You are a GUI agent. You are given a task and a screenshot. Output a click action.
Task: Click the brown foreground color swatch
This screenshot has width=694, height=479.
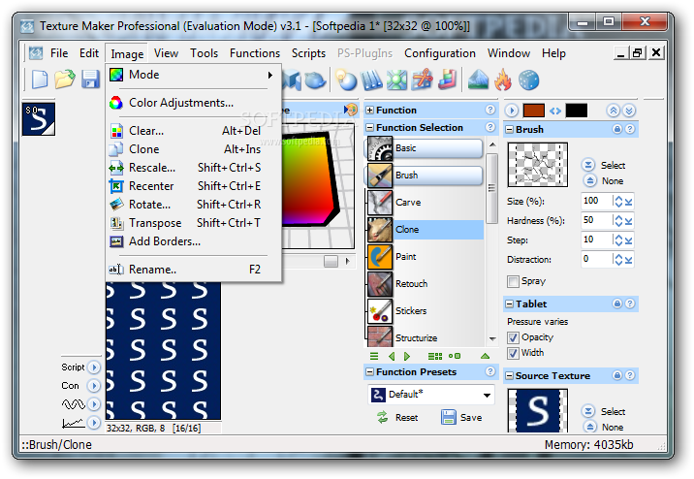[x=533, y=111]
